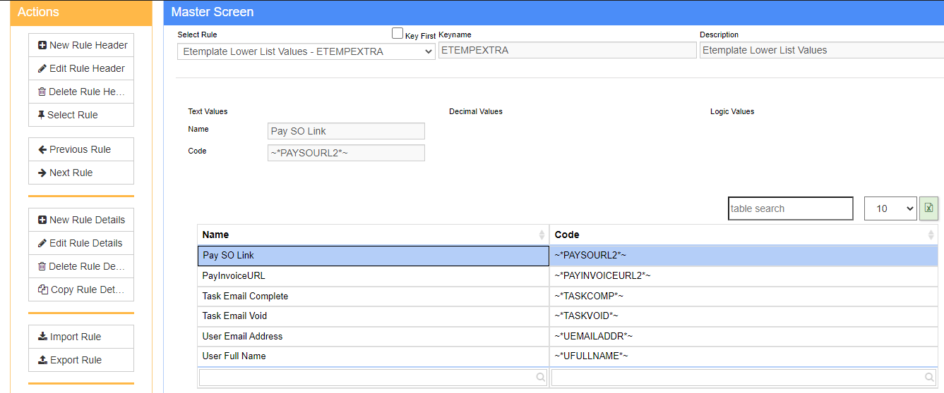Screen dimensions: 944x393
Task: Click the Import Rule button
Action: [81, 337]
